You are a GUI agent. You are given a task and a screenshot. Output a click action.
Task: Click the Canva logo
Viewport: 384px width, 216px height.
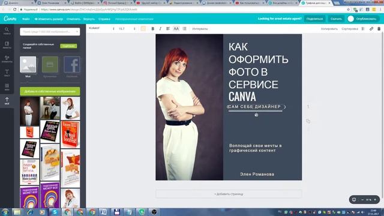pos(10,19)
